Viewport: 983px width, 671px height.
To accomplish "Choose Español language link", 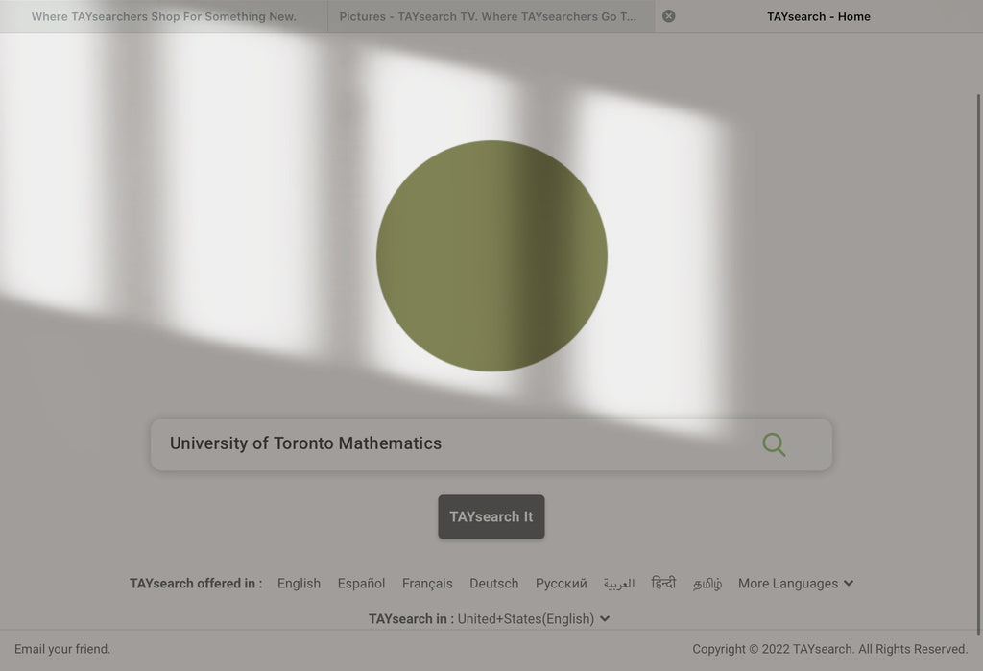I will click(x=361, y=584).
